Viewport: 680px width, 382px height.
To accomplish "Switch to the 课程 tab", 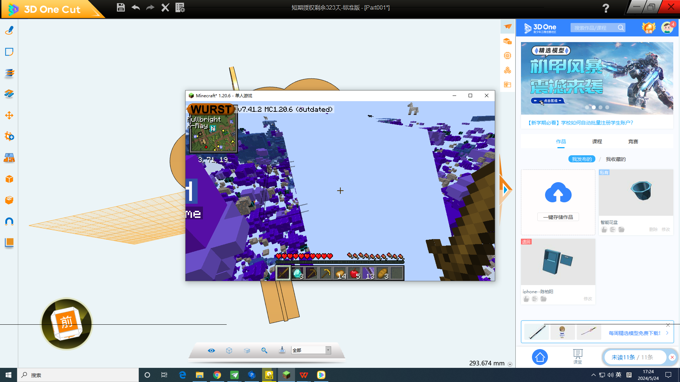I will point(597,141).
